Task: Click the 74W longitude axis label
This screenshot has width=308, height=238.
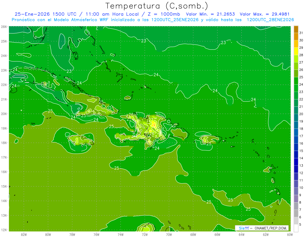Action: [x=121, y=234]
